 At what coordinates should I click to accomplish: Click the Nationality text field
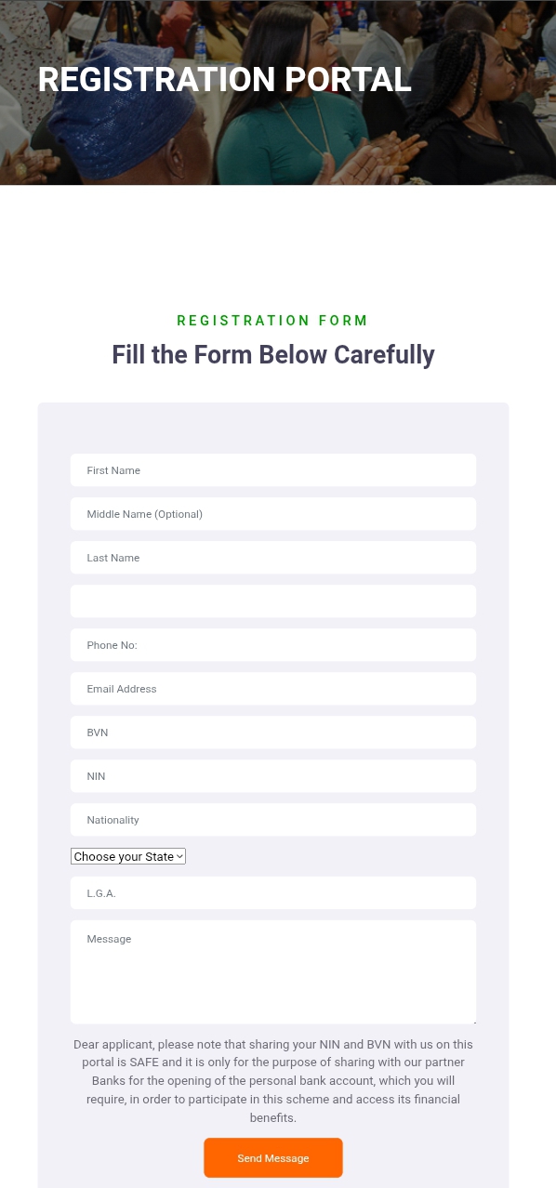coord(273,820)
